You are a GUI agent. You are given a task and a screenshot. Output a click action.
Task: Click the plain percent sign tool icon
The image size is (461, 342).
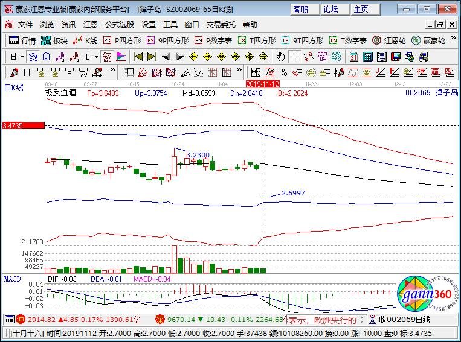[x=283, y=72]
